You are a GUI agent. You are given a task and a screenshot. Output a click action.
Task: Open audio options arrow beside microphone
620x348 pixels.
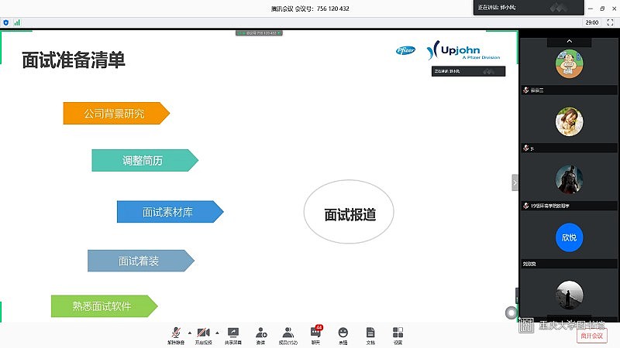(190, 332)
